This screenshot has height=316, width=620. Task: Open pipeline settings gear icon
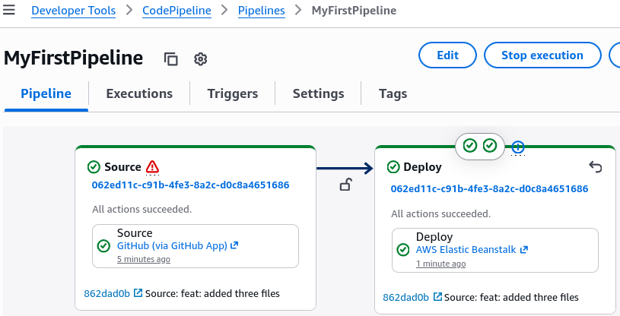[x=201, y=58]
